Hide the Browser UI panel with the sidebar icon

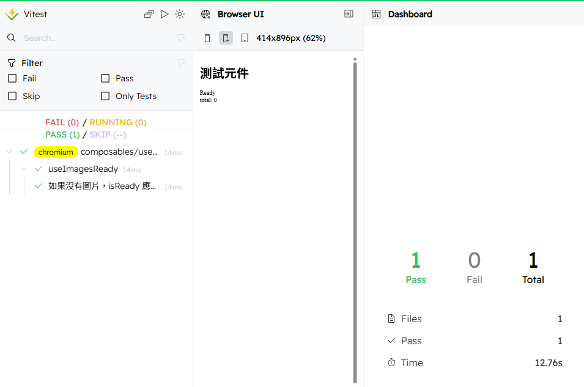pos(349,13)
